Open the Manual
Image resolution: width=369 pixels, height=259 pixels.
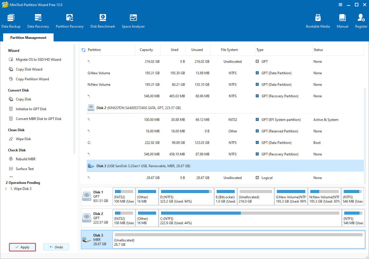[x=342, y=20]
